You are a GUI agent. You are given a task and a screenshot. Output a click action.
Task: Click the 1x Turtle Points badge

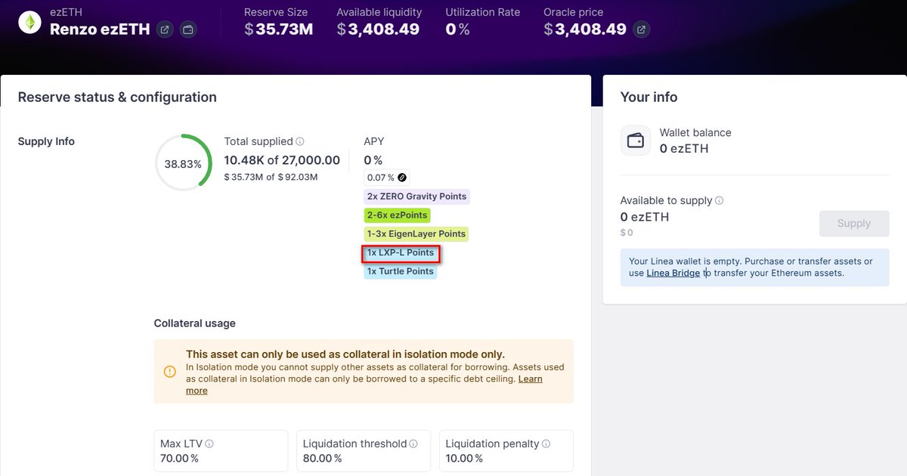pyautogui.click(x=401, y=271)
